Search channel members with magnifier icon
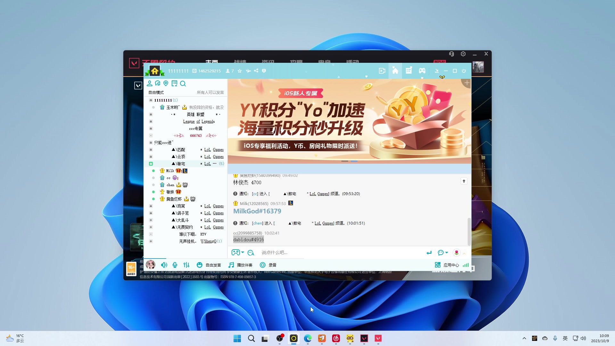This screenshot has width=615, height=346. tap(183, 83)
